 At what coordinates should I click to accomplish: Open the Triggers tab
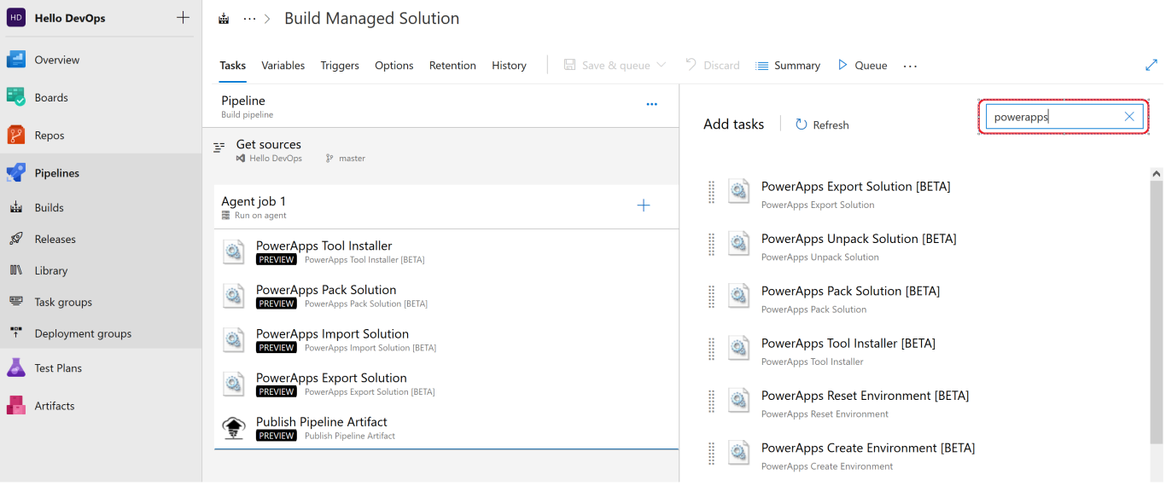point(340,66)
